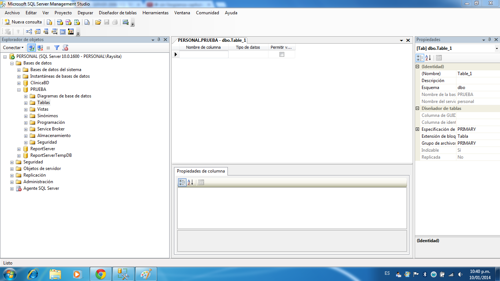
Task: Click the Disconnect server icon
Action: pyautogui.click(x=39, y=48)
